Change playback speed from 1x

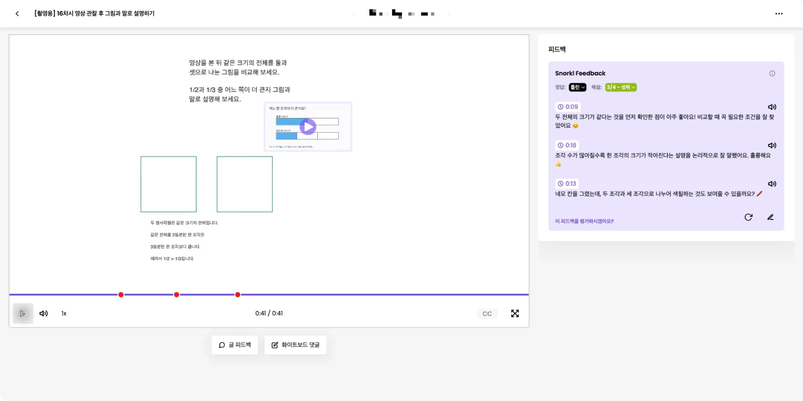64,313
